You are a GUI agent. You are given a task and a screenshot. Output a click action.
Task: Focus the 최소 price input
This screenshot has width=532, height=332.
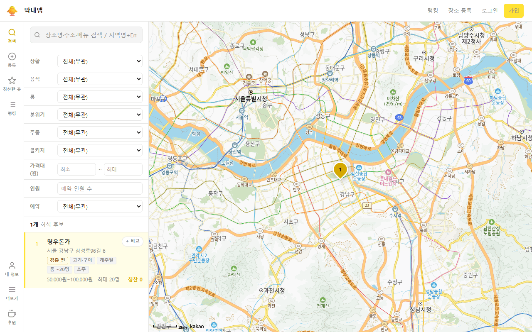[x=76, y=169]
